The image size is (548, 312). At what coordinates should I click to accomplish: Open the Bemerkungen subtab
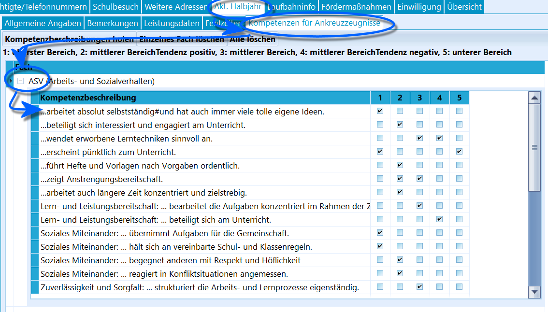pos(113,23)
